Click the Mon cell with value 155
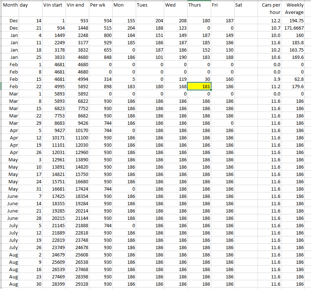 click(124, 21)
